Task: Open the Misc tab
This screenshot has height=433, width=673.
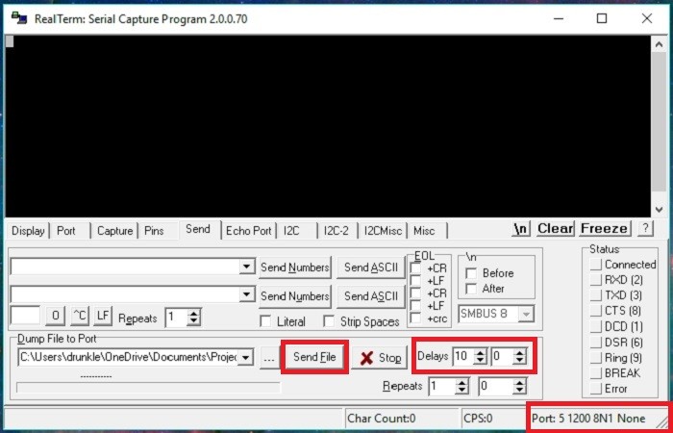Action: [x=424, y=231]
